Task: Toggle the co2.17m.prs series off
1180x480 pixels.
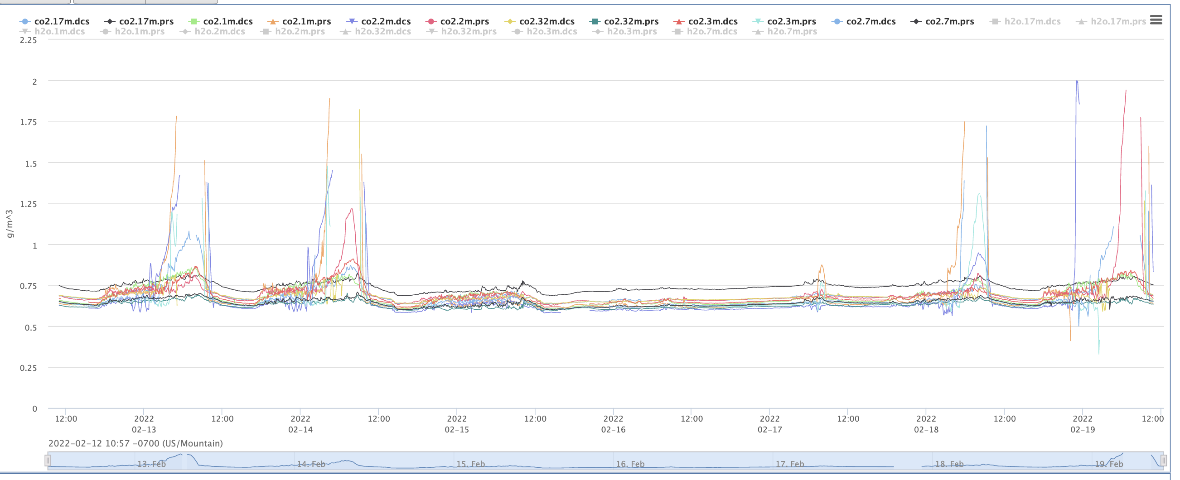Action: coord(145,21)
